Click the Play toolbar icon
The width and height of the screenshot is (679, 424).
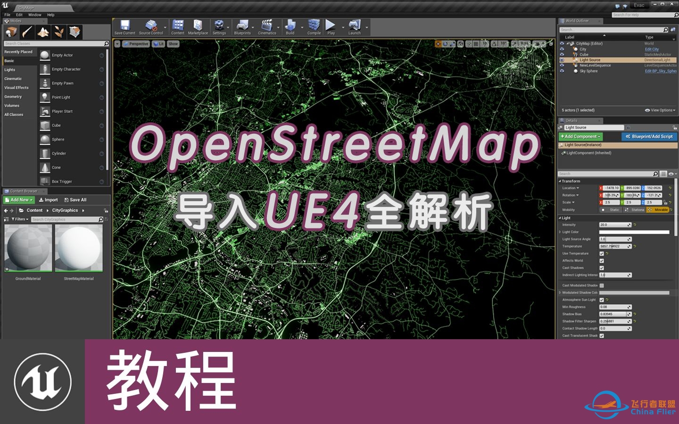pyautogui.click(x=331, y=25)
